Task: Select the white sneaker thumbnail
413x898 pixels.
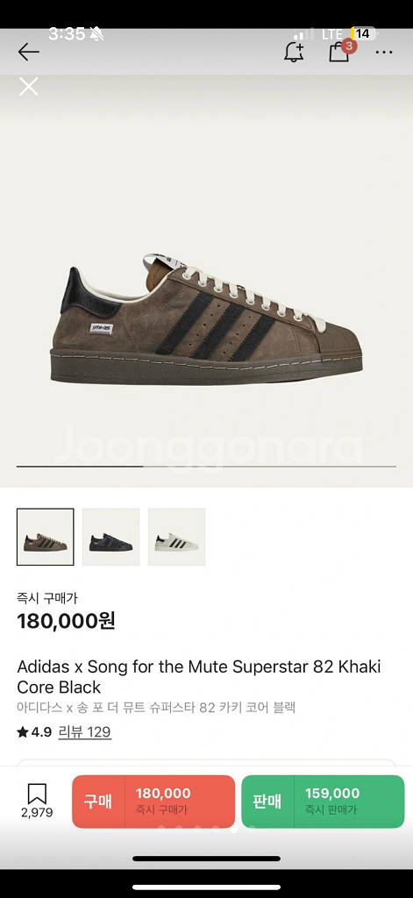Action: 176,537
